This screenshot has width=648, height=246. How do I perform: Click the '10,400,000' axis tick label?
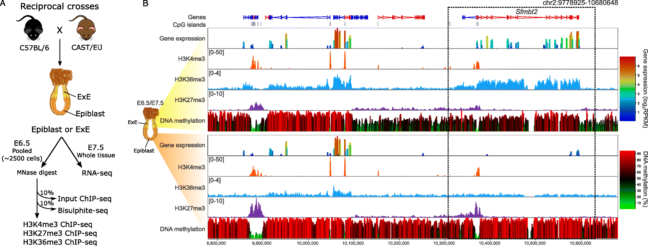point(489,243)
